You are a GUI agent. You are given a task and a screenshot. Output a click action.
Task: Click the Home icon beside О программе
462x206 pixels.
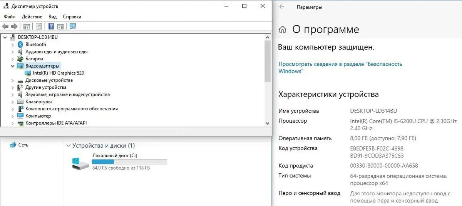(283, 30)
